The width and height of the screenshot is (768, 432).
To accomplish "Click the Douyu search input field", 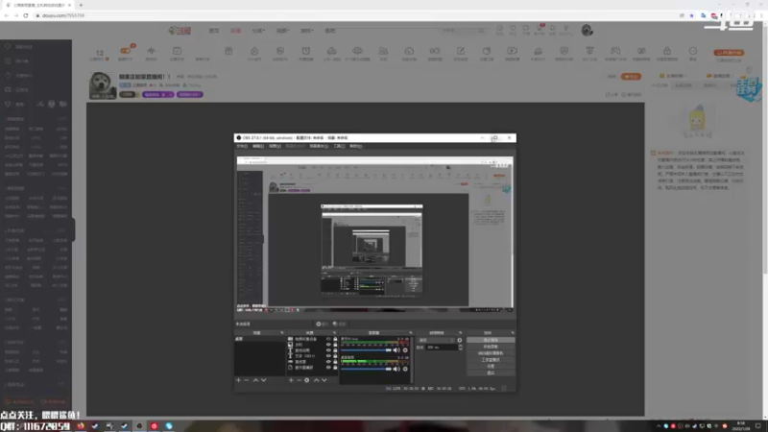I will [460, 31].
